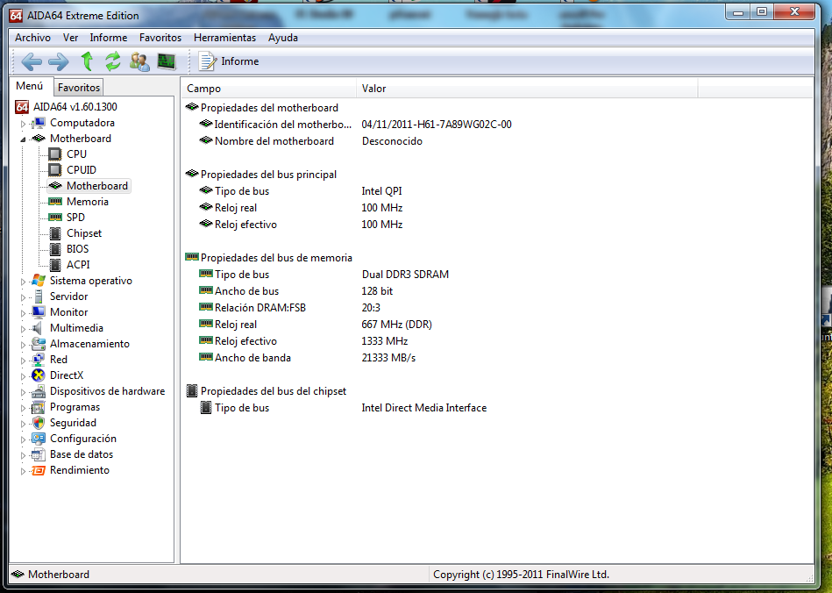This screenshot has height=593, width=832.
Task: Expand the Servidor tree node
Action: tap(23, 297)
